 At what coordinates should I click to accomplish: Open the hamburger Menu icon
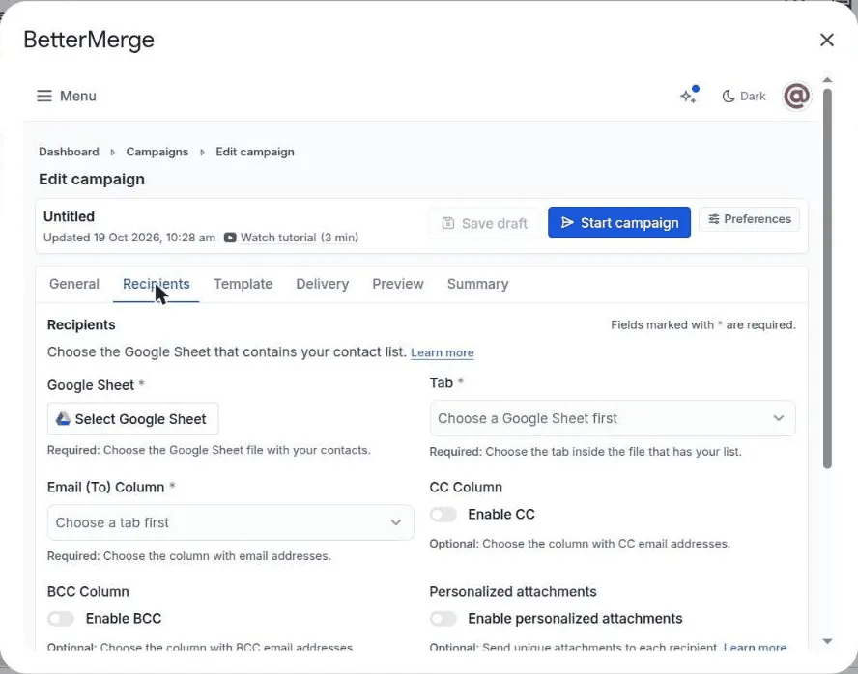point(44,97)
